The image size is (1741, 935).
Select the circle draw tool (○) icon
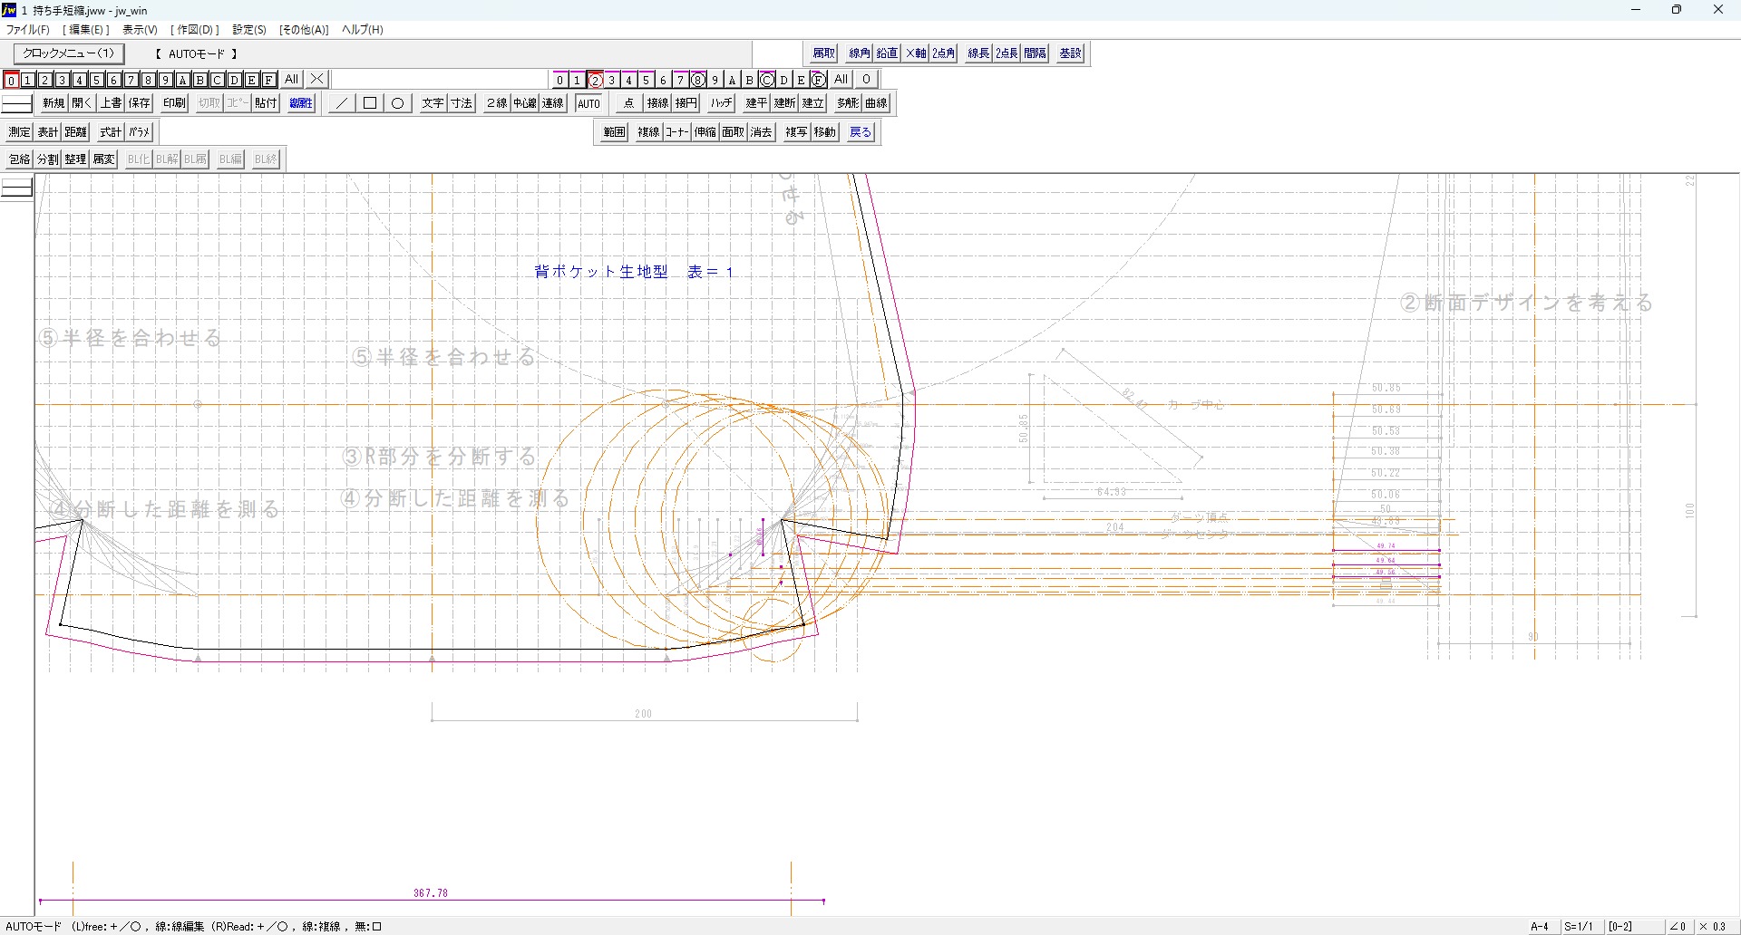(397, 103)
